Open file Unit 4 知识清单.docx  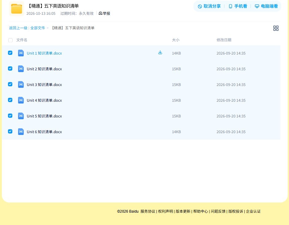pyautogui.click(x=44, y=100)
